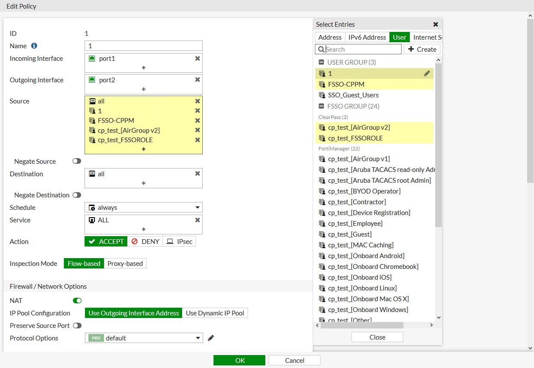Close Select Entries panel with X icon
Image resolution: width=534 pixels, height=368 pixels.
[x=436, y=25]
